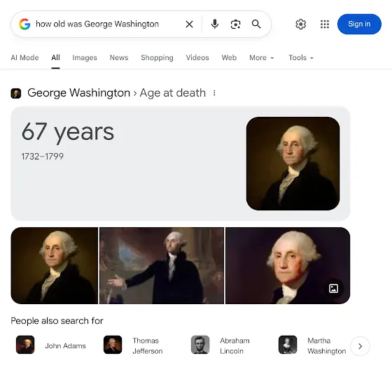The height and width of the screenshot is (365, 392).
Task: Click the Sign in button
Action: coord(359,24)
